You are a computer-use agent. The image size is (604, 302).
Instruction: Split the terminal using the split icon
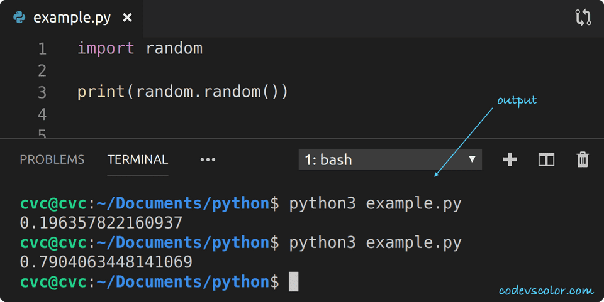pyautogui.click(x=546, y=159)
